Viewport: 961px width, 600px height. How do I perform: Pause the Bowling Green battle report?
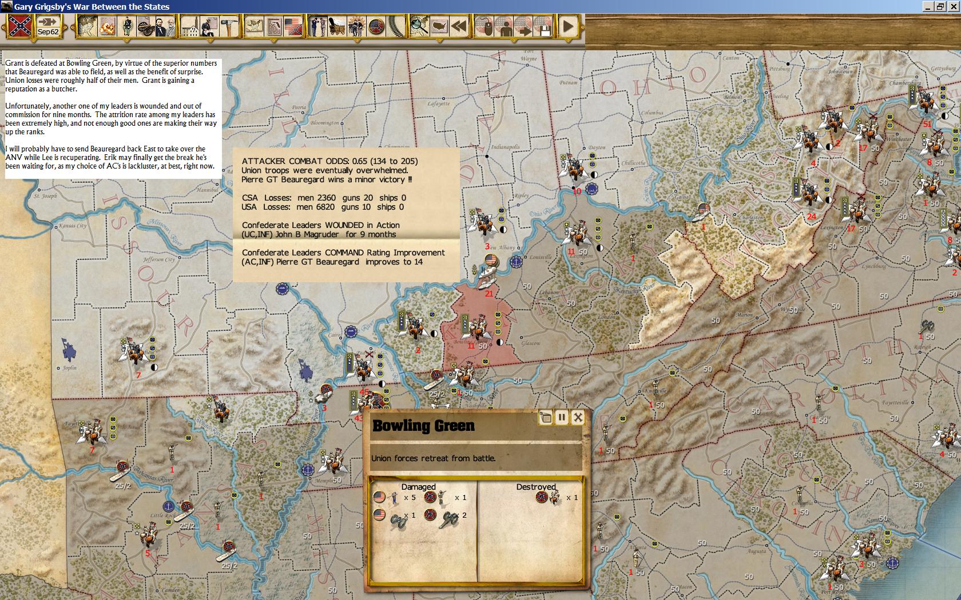coord(562,417)
